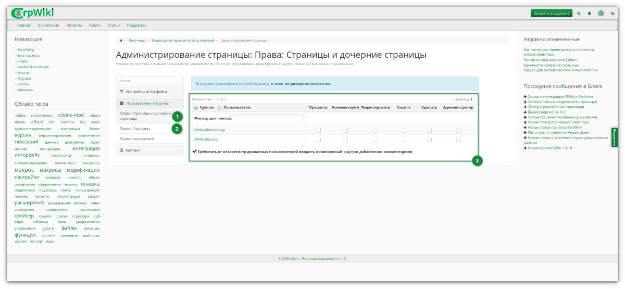Image resolution: width=625 pixels, height=289 pixels.
Task: Click Заказать внедрение button
Action: [x=552, y=13]
